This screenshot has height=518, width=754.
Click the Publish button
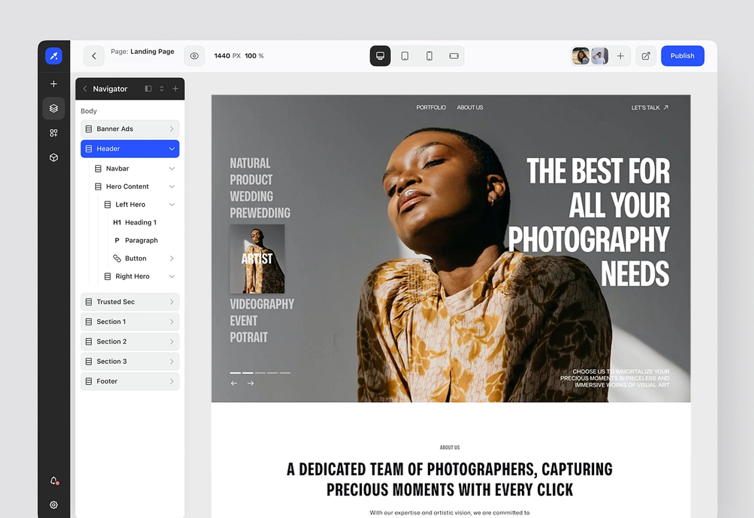[x=683, y=56]
